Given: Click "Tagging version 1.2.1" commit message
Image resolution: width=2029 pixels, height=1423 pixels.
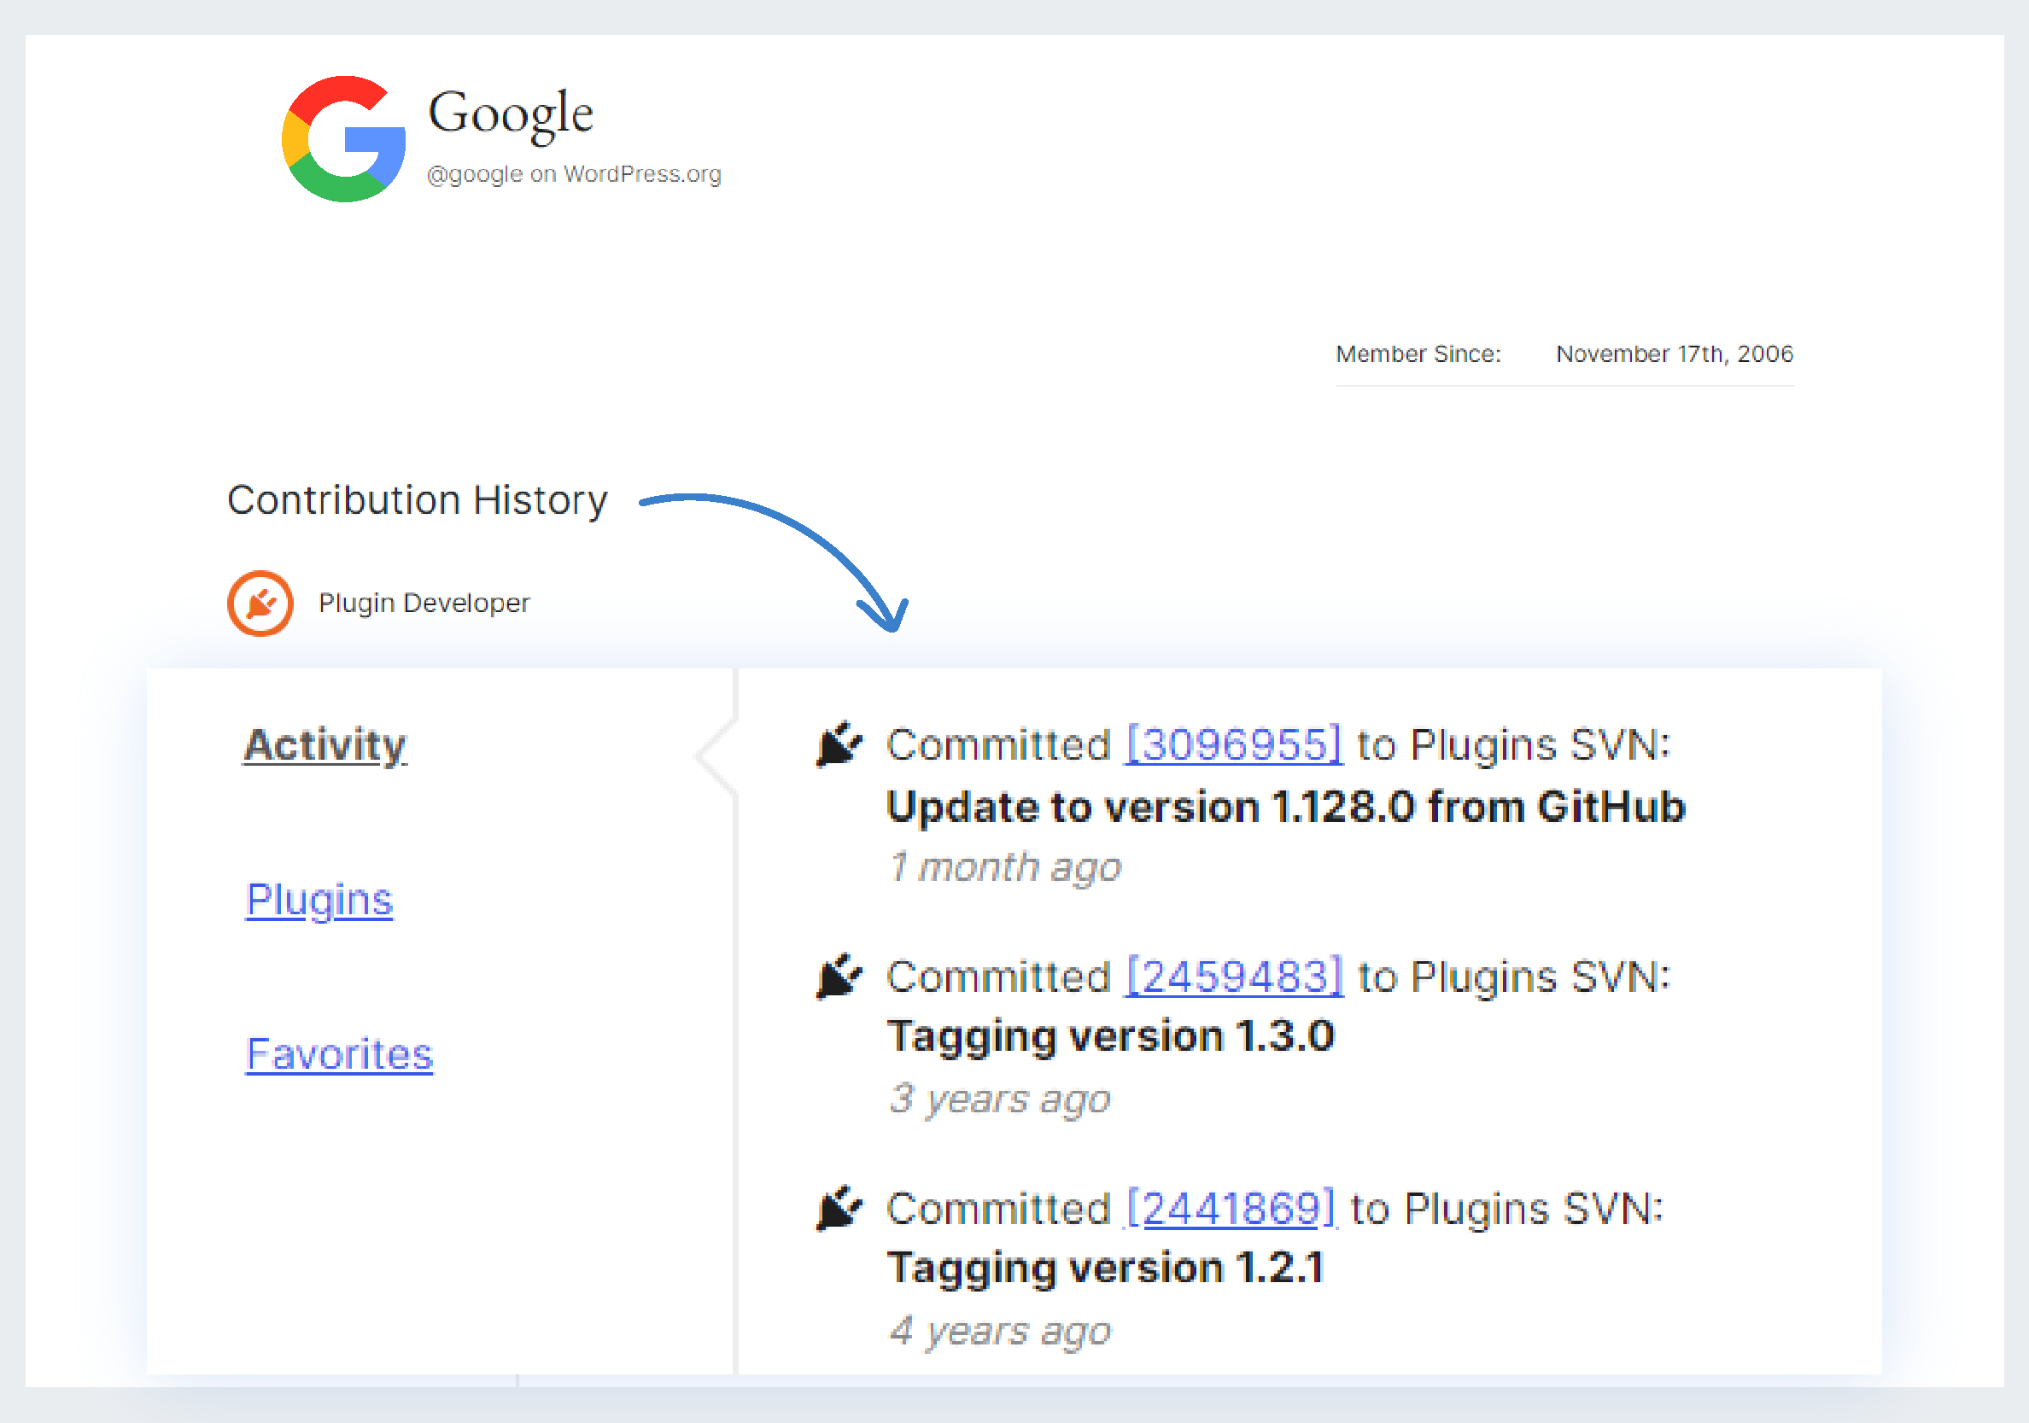Looking at the screenshot, I should coord(1106,1268).
